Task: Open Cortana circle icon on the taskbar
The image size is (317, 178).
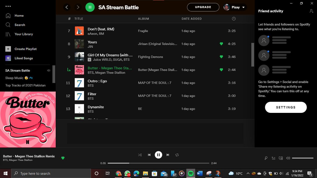Action: (x=96, y=173)
